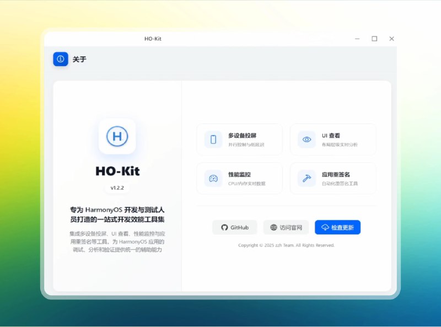Screen dimensions: 441x327
Task: Click the cloud icon in 检查更新
Action: coord(325,228)
